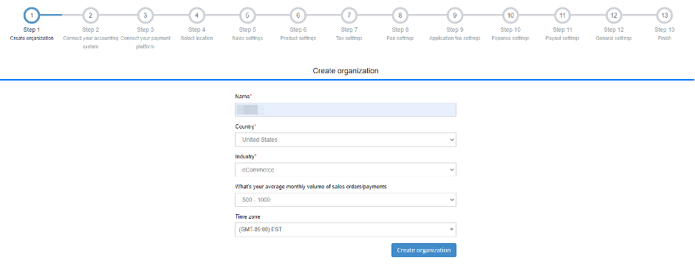
Task: Open the monthly sales volume dropdown
Action: 345,199
